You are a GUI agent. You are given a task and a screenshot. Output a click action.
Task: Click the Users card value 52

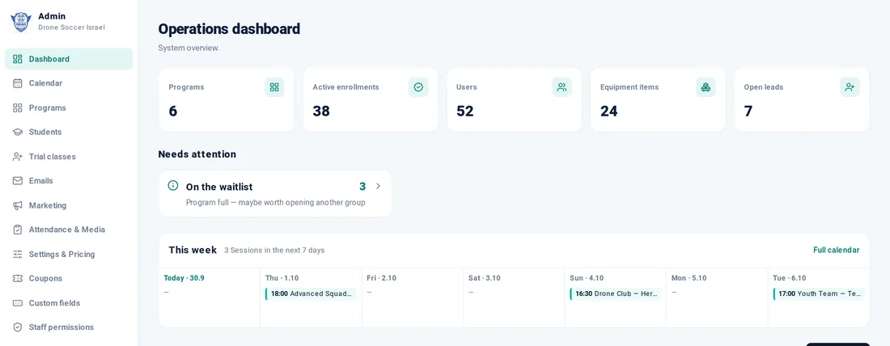[x=465, y=112]
